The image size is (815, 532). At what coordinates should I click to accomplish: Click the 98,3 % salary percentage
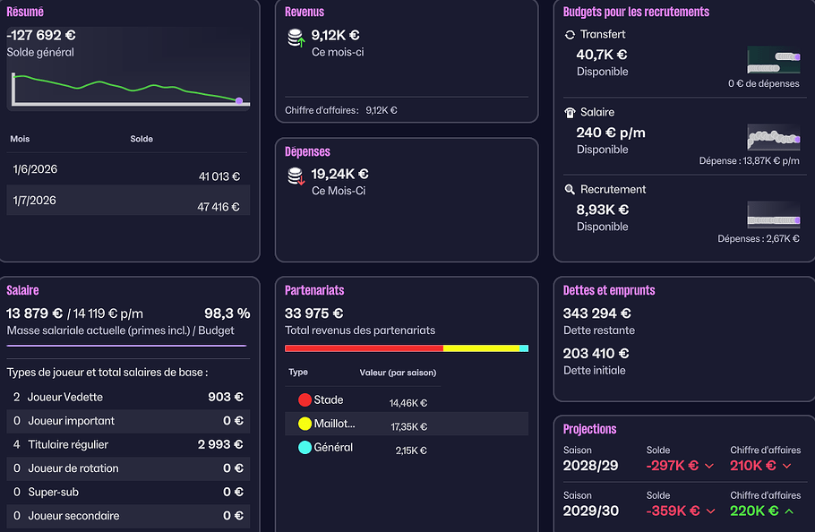227,313
